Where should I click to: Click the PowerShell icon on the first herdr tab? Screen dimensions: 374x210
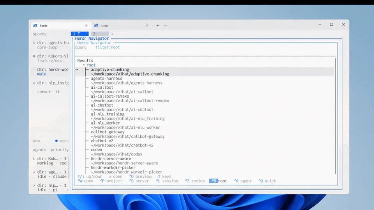35,26
